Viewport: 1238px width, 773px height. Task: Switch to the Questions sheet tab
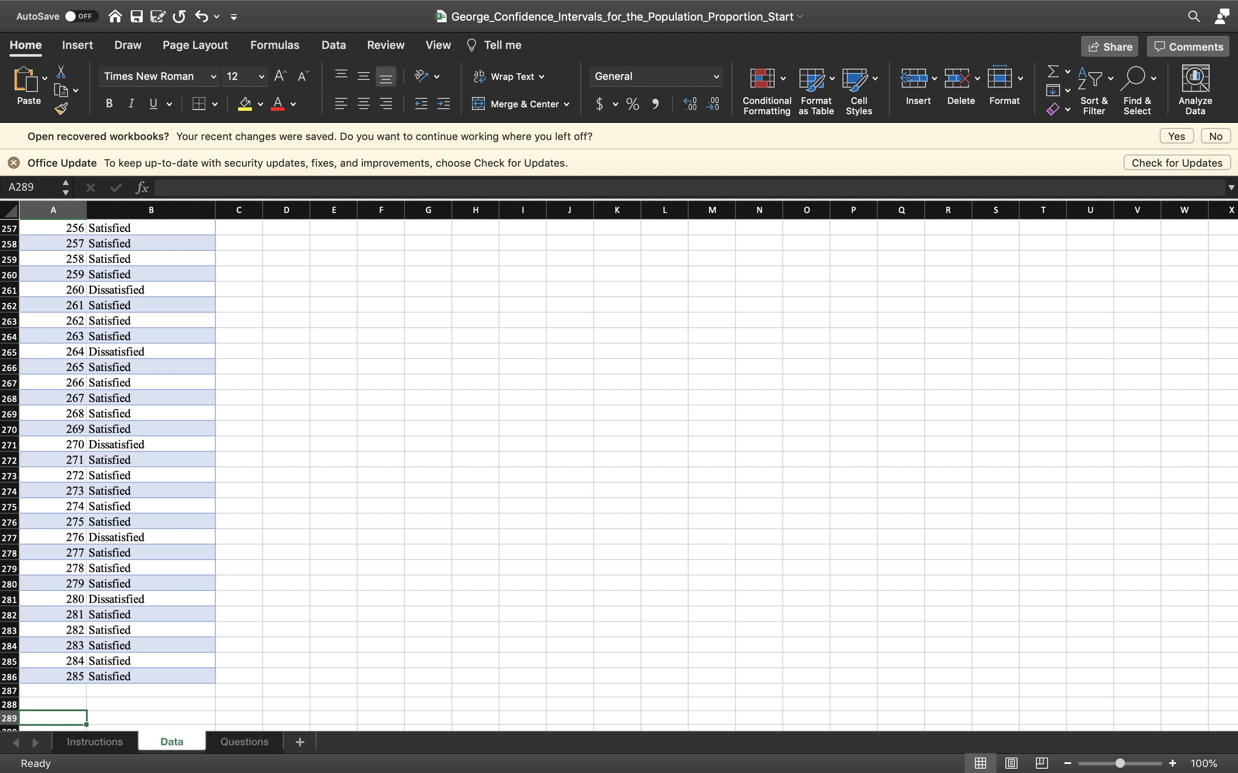244,741
